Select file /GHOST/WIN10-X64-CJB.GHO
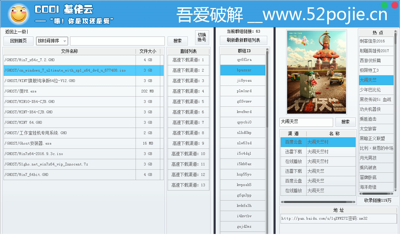The image size is (400, 243). [x=83, y=102]
